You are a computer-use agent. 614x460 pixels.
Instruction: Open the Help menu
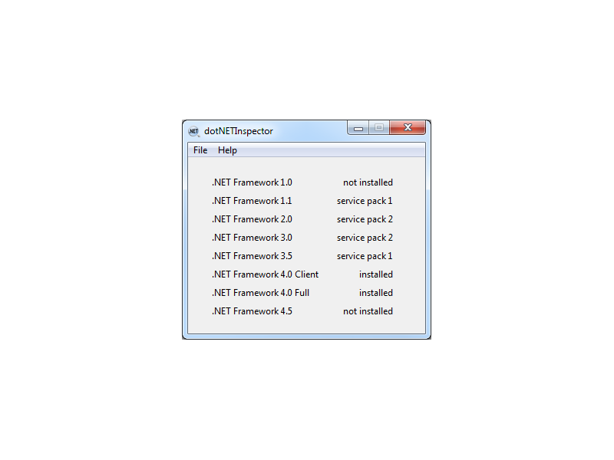pyautogui.click(x=227, y=150)
